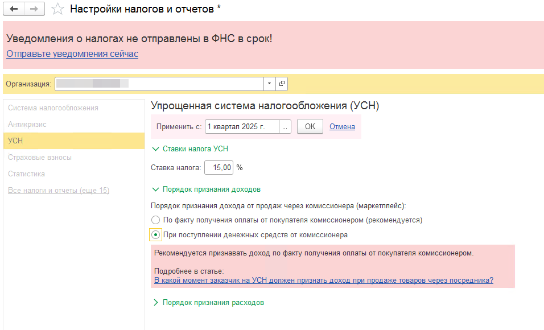Select income recognition by buyer payment fact

(x=155, y=220)
